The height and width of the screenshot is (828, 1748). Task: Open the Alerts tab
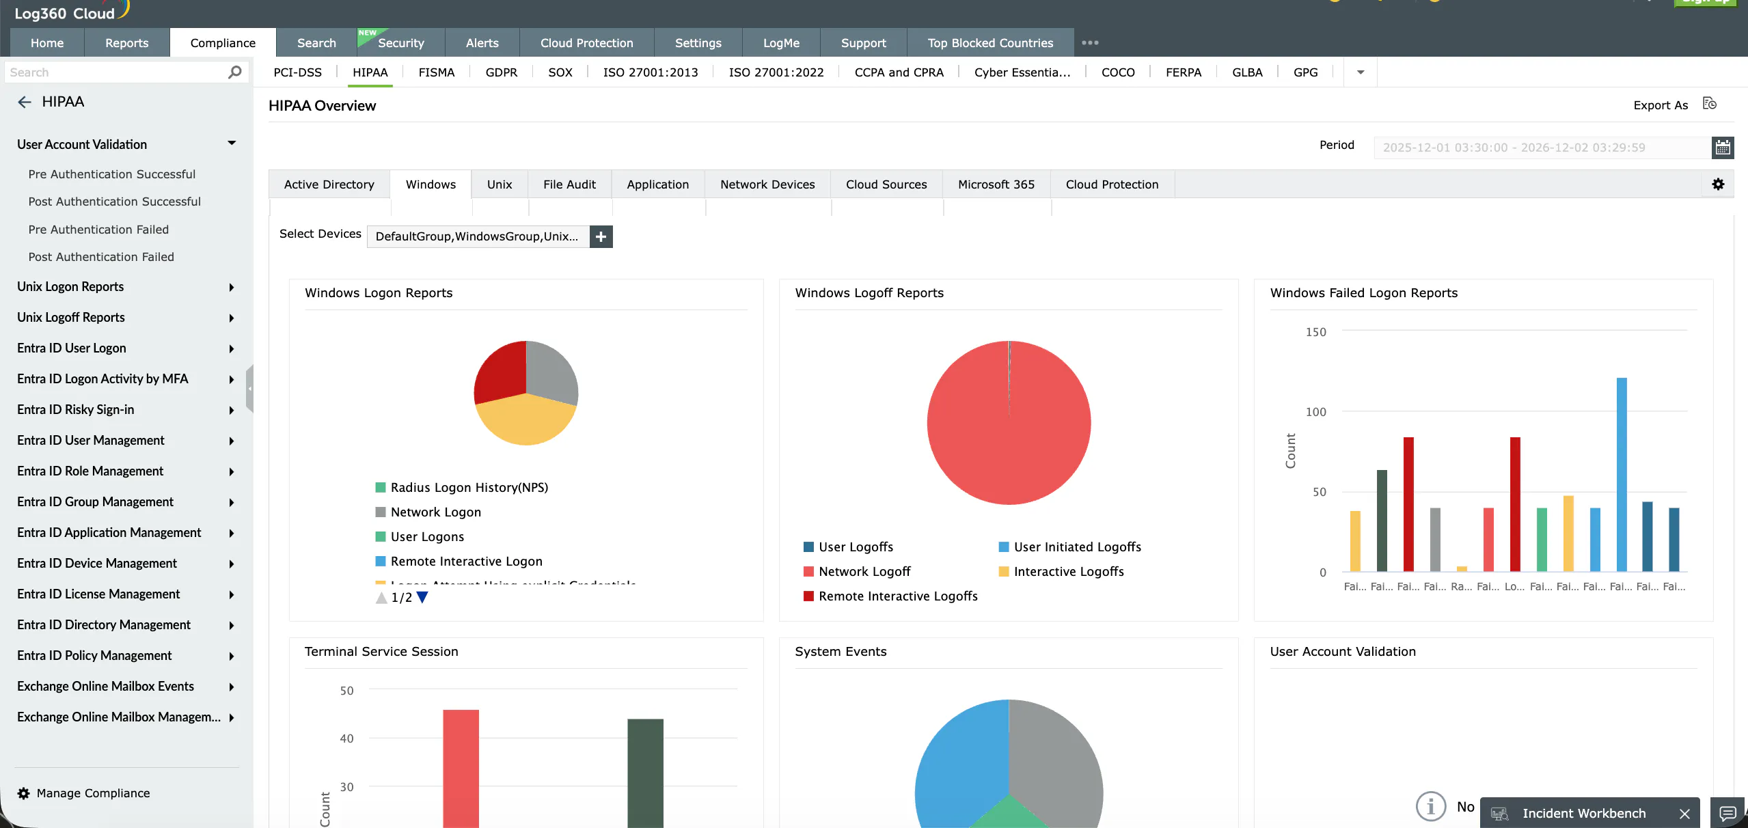pos(482,42)
